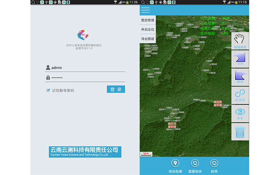Viewport: 280px width, 175px height.
Task: Select 导出图层 in the side menu
Action: click(147, 39)
